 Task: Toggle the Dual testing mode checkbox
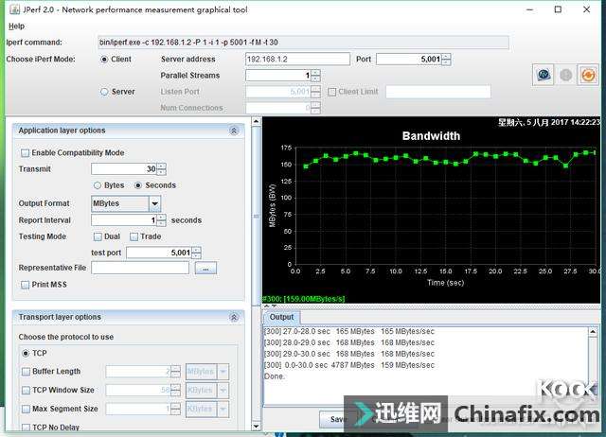pos(98,236)
